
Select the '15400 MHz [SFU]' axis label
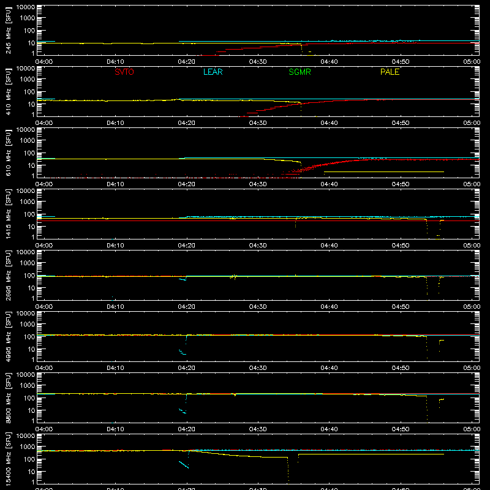pos(9,459)
